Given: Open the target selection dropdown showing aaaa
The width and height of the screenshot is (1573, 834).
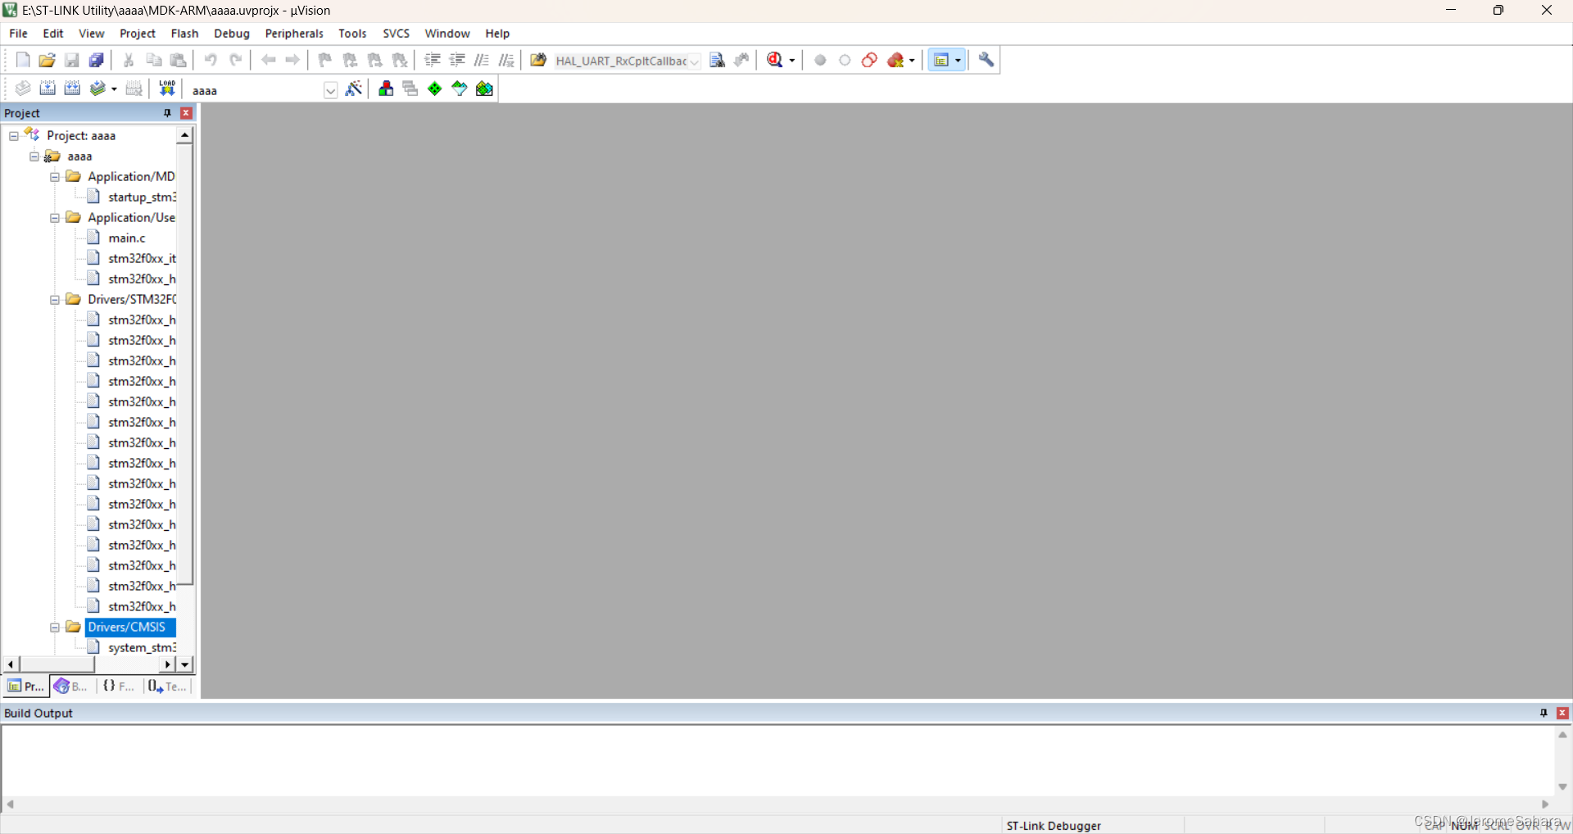Looking at the screenshot, I should coord(330,90).
